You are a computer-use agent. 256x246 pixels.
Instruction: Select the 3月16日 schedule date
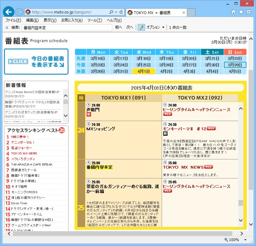(98, 58)
